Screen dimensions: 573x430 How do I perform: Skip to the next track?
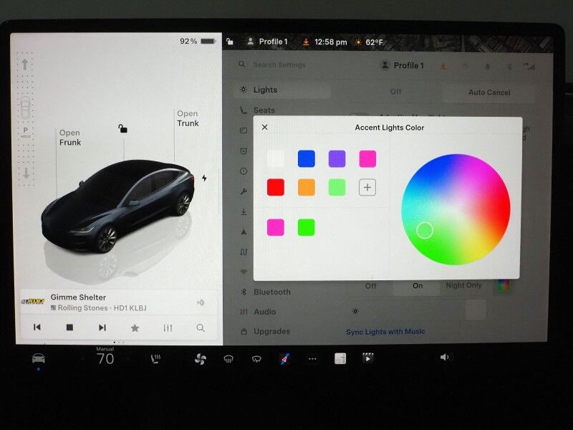102,328
